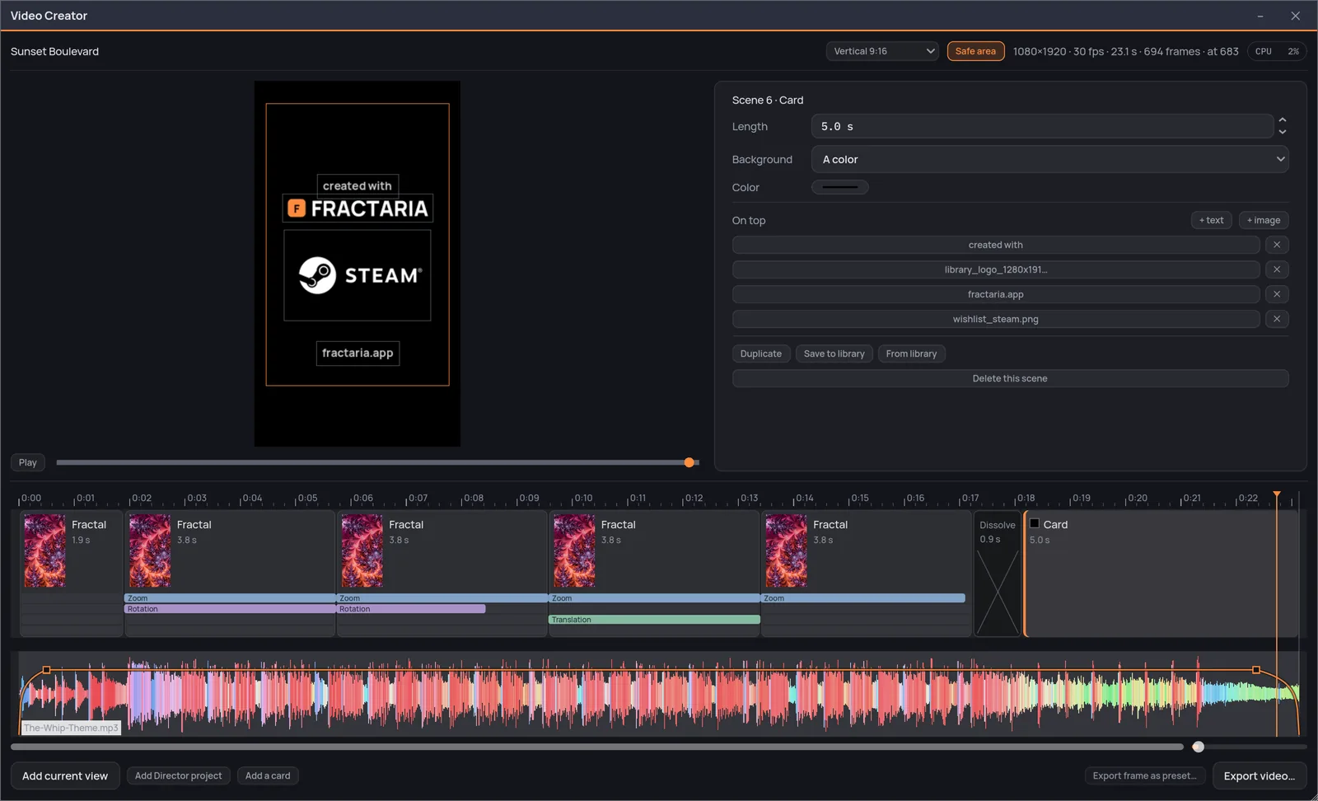Click Add Director project
Viewport: 1318px width, 801px height.
pos(178,775)
